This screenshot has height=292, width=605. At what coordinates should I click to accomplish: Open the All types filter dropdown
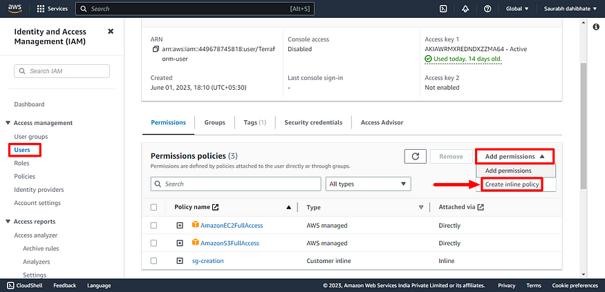(x=369, y=184)
